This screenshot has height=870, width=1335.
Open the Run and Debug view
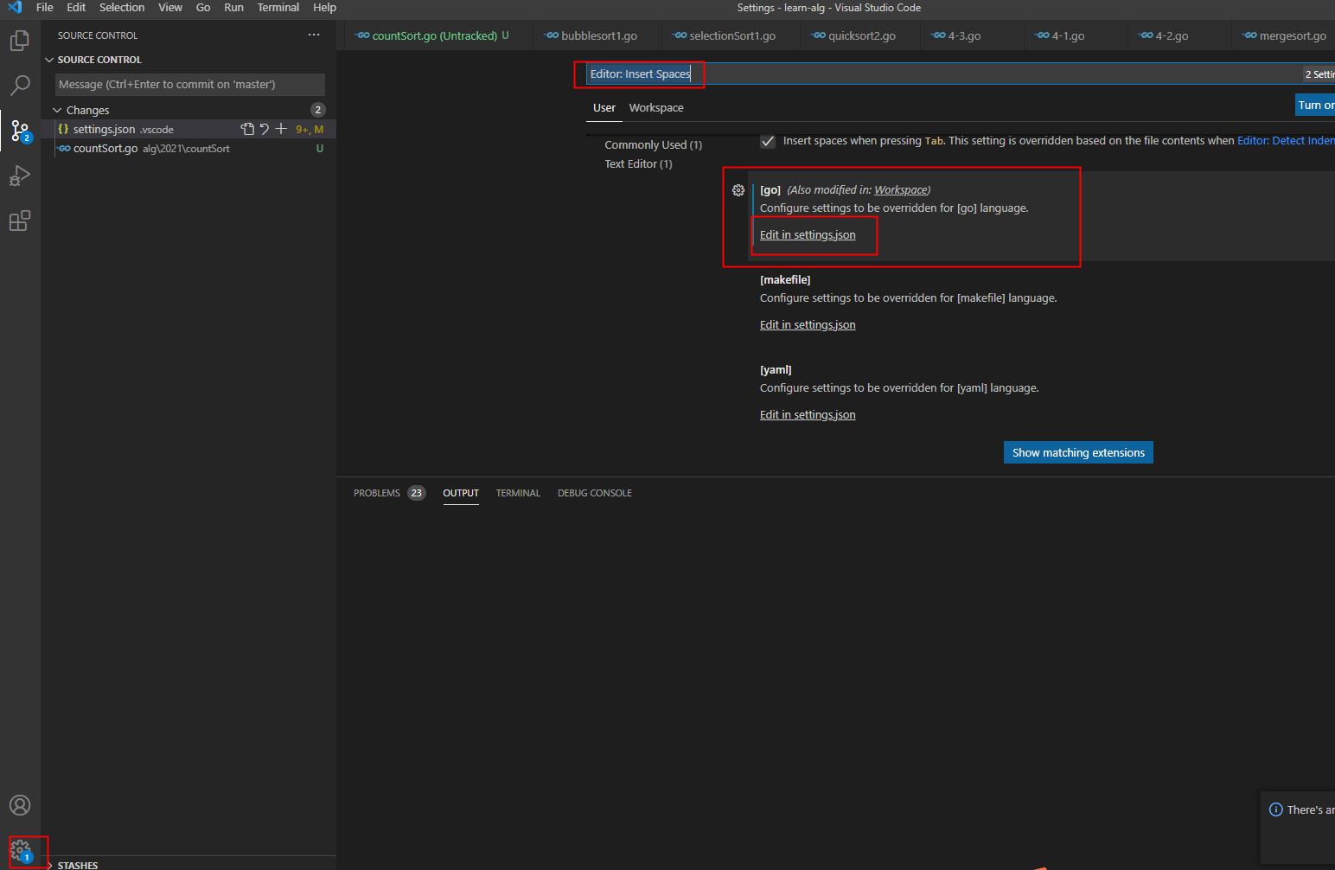pyautogui.click(x=19, y=176)
